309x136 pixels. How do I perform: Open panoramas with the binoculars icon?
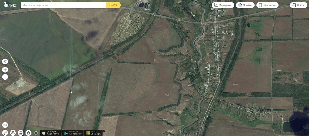pyautogui.click(x=13, y=133)
